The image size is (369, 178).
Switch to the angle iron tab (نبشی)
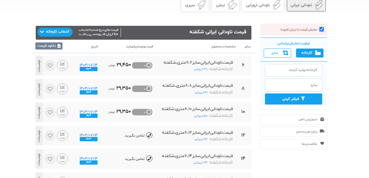(225, 5)
